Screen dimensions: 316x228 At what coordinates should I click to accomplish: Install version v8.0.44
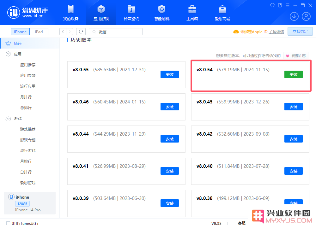[169, 139]
